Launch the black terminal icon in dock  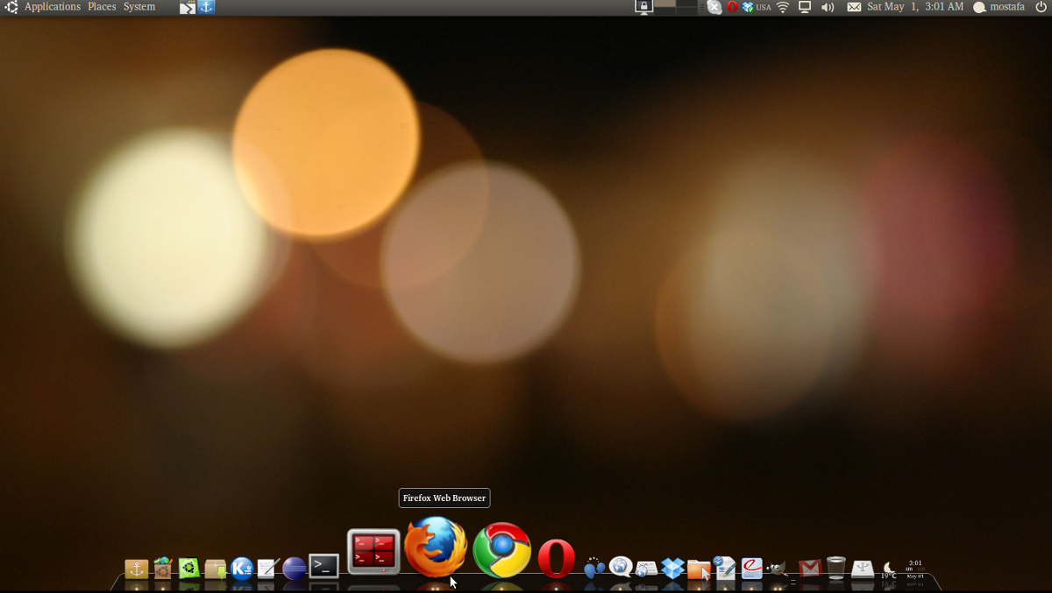click(323, 567)
